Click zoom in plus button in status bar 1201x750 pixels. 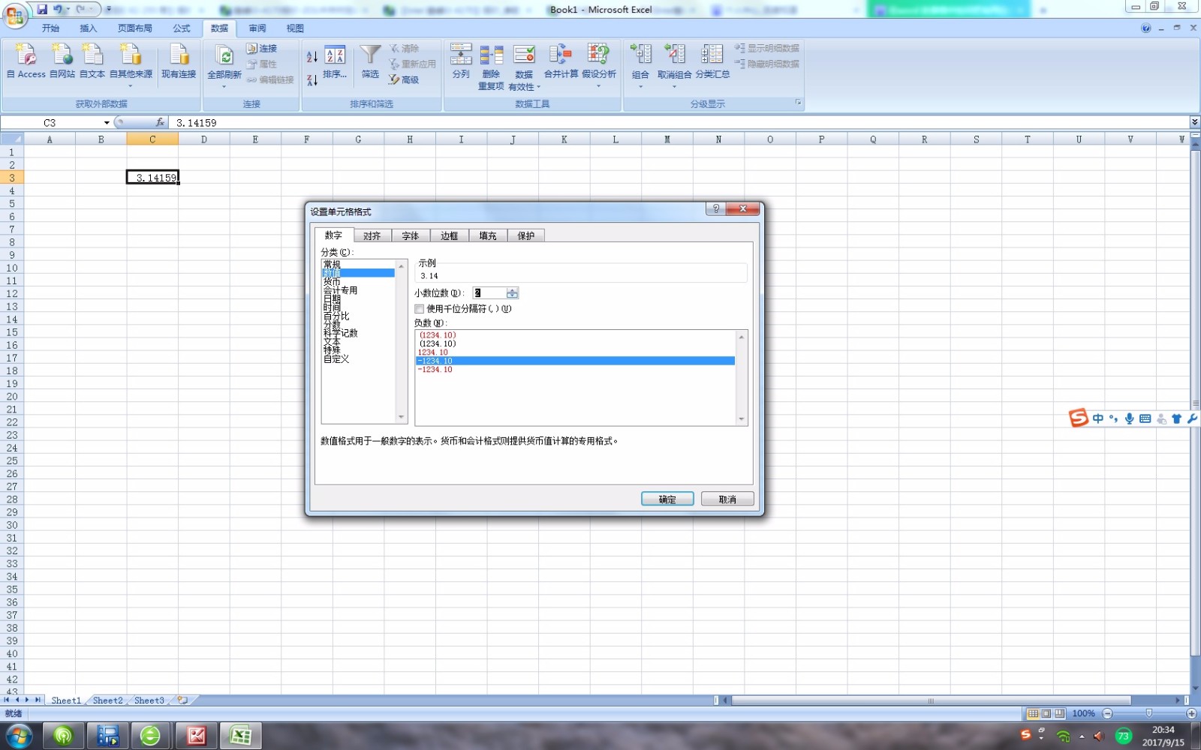tap(1191, 713)
